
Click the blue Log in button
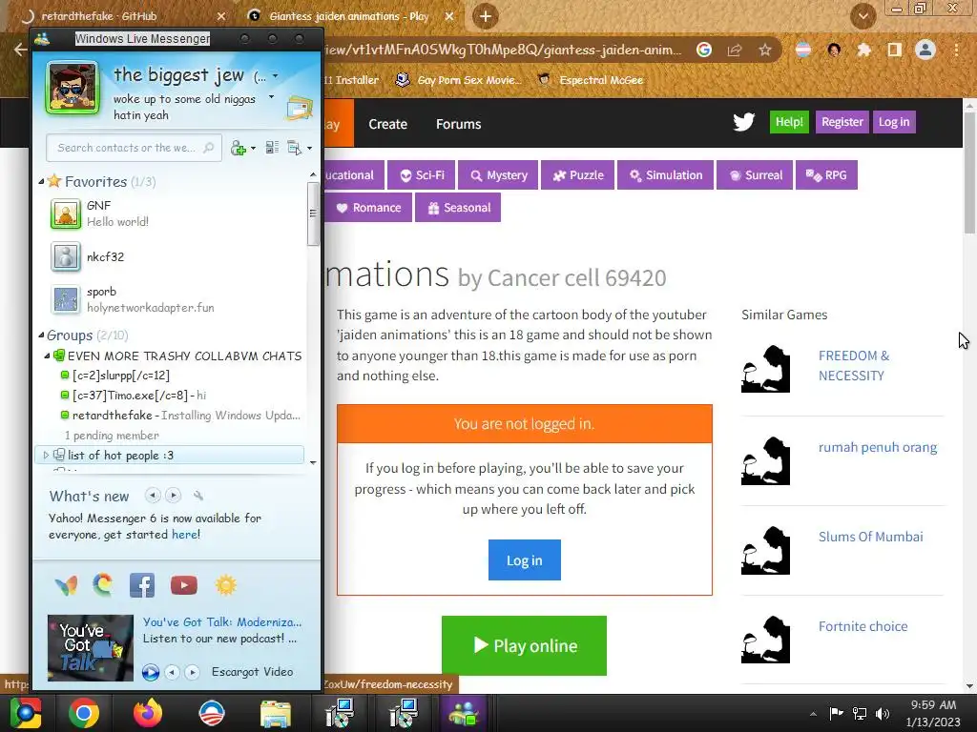524,559
